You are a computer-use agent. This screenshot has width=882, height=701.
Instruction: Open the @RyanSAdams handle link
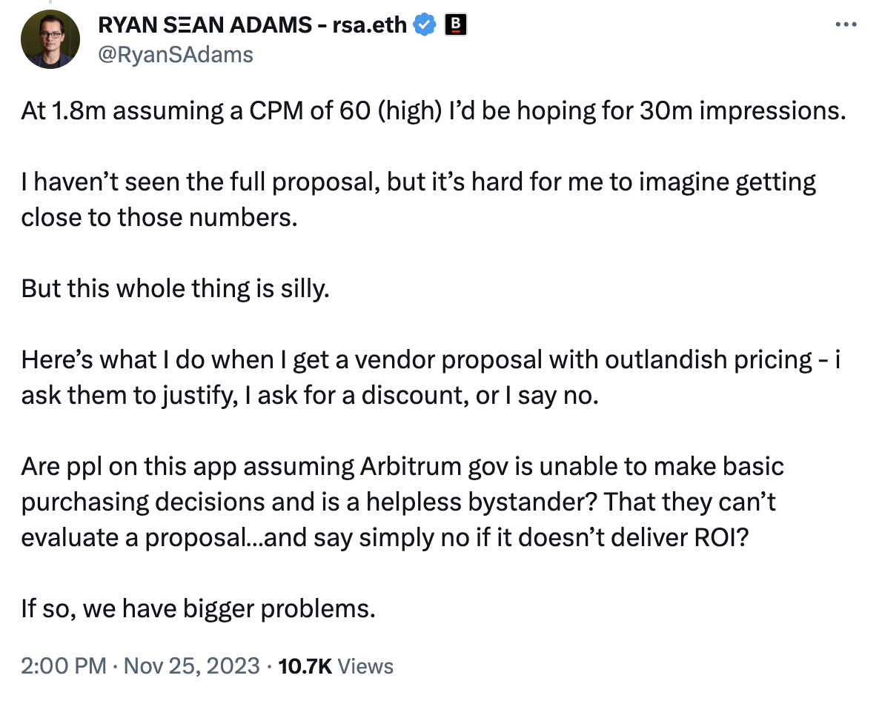click(x=176, y=54)
